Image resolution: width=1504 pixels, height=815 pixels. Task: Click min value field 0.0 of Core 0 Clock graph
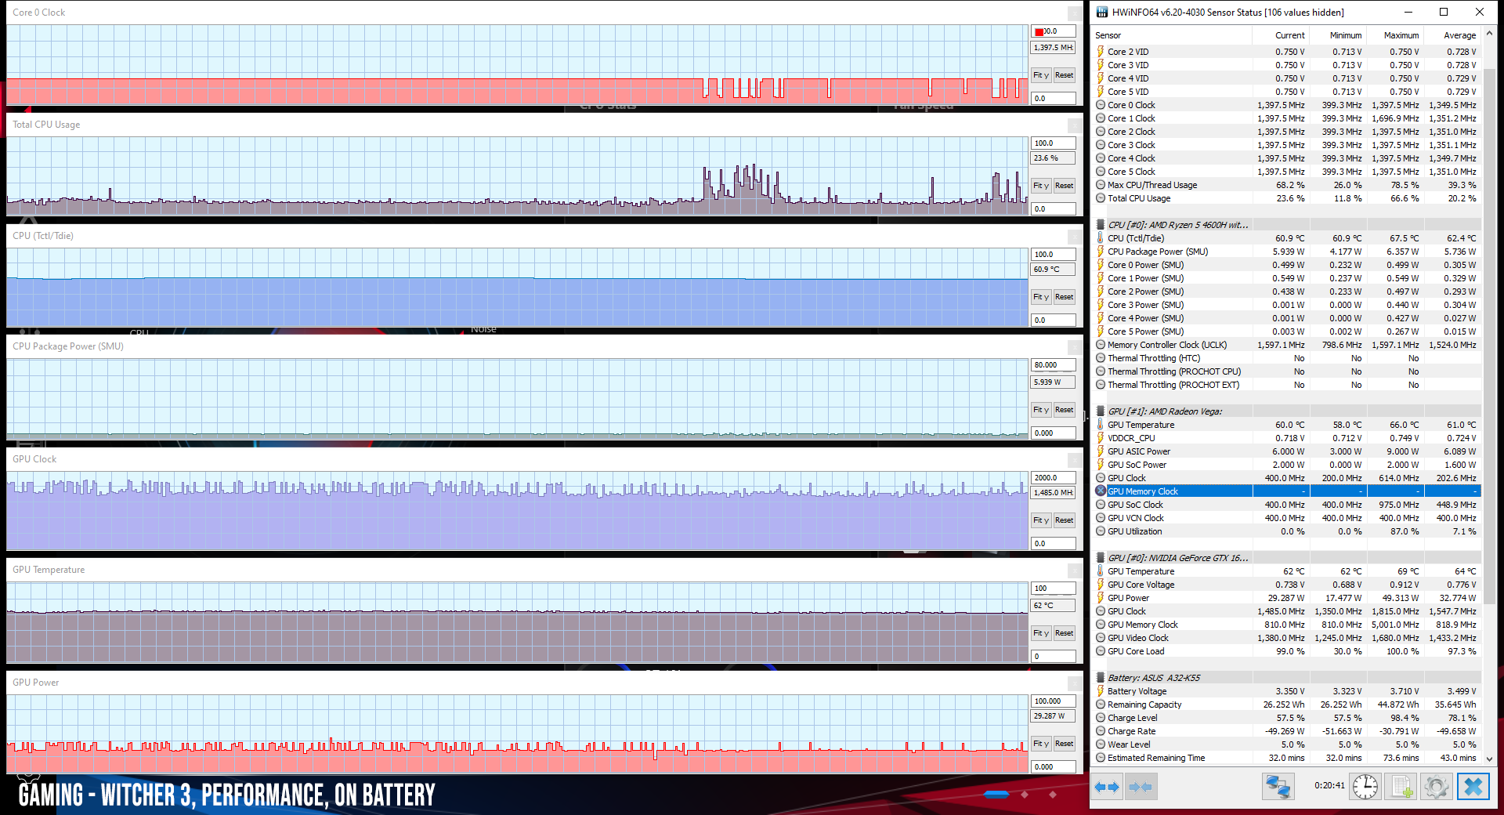(1054, 98)
